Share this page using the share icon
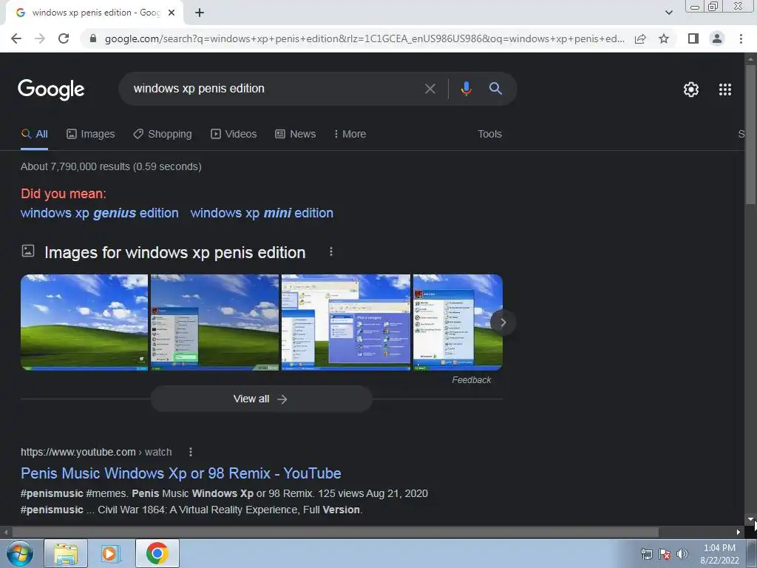This screenshot has height=568, width=757. (x=640, y=38)
